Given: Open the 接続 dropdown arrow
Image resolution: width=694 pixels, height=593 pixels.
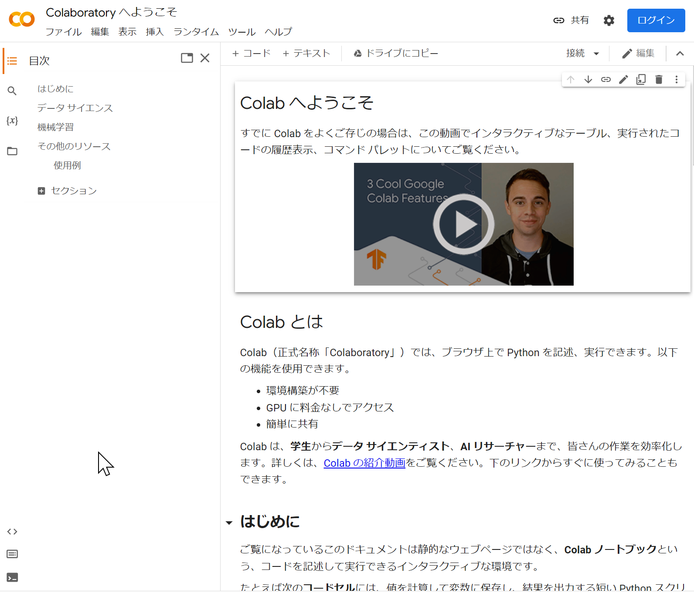Looking at the screenshot, I should click(x=596, y=54).
